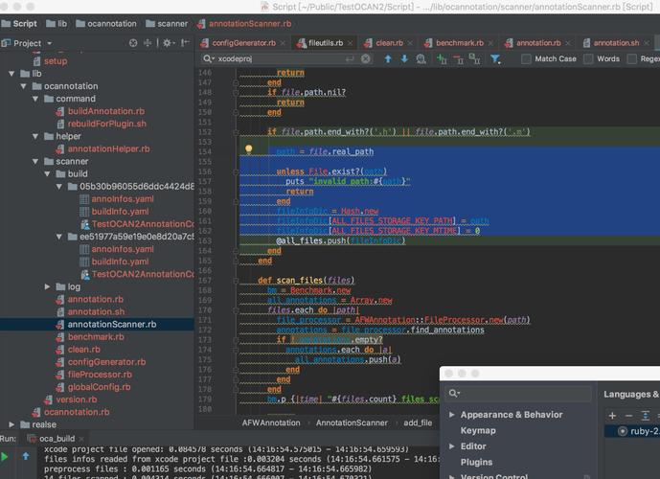
Task: Jump to next search occurrence arrow
Action: coord(405,59)
